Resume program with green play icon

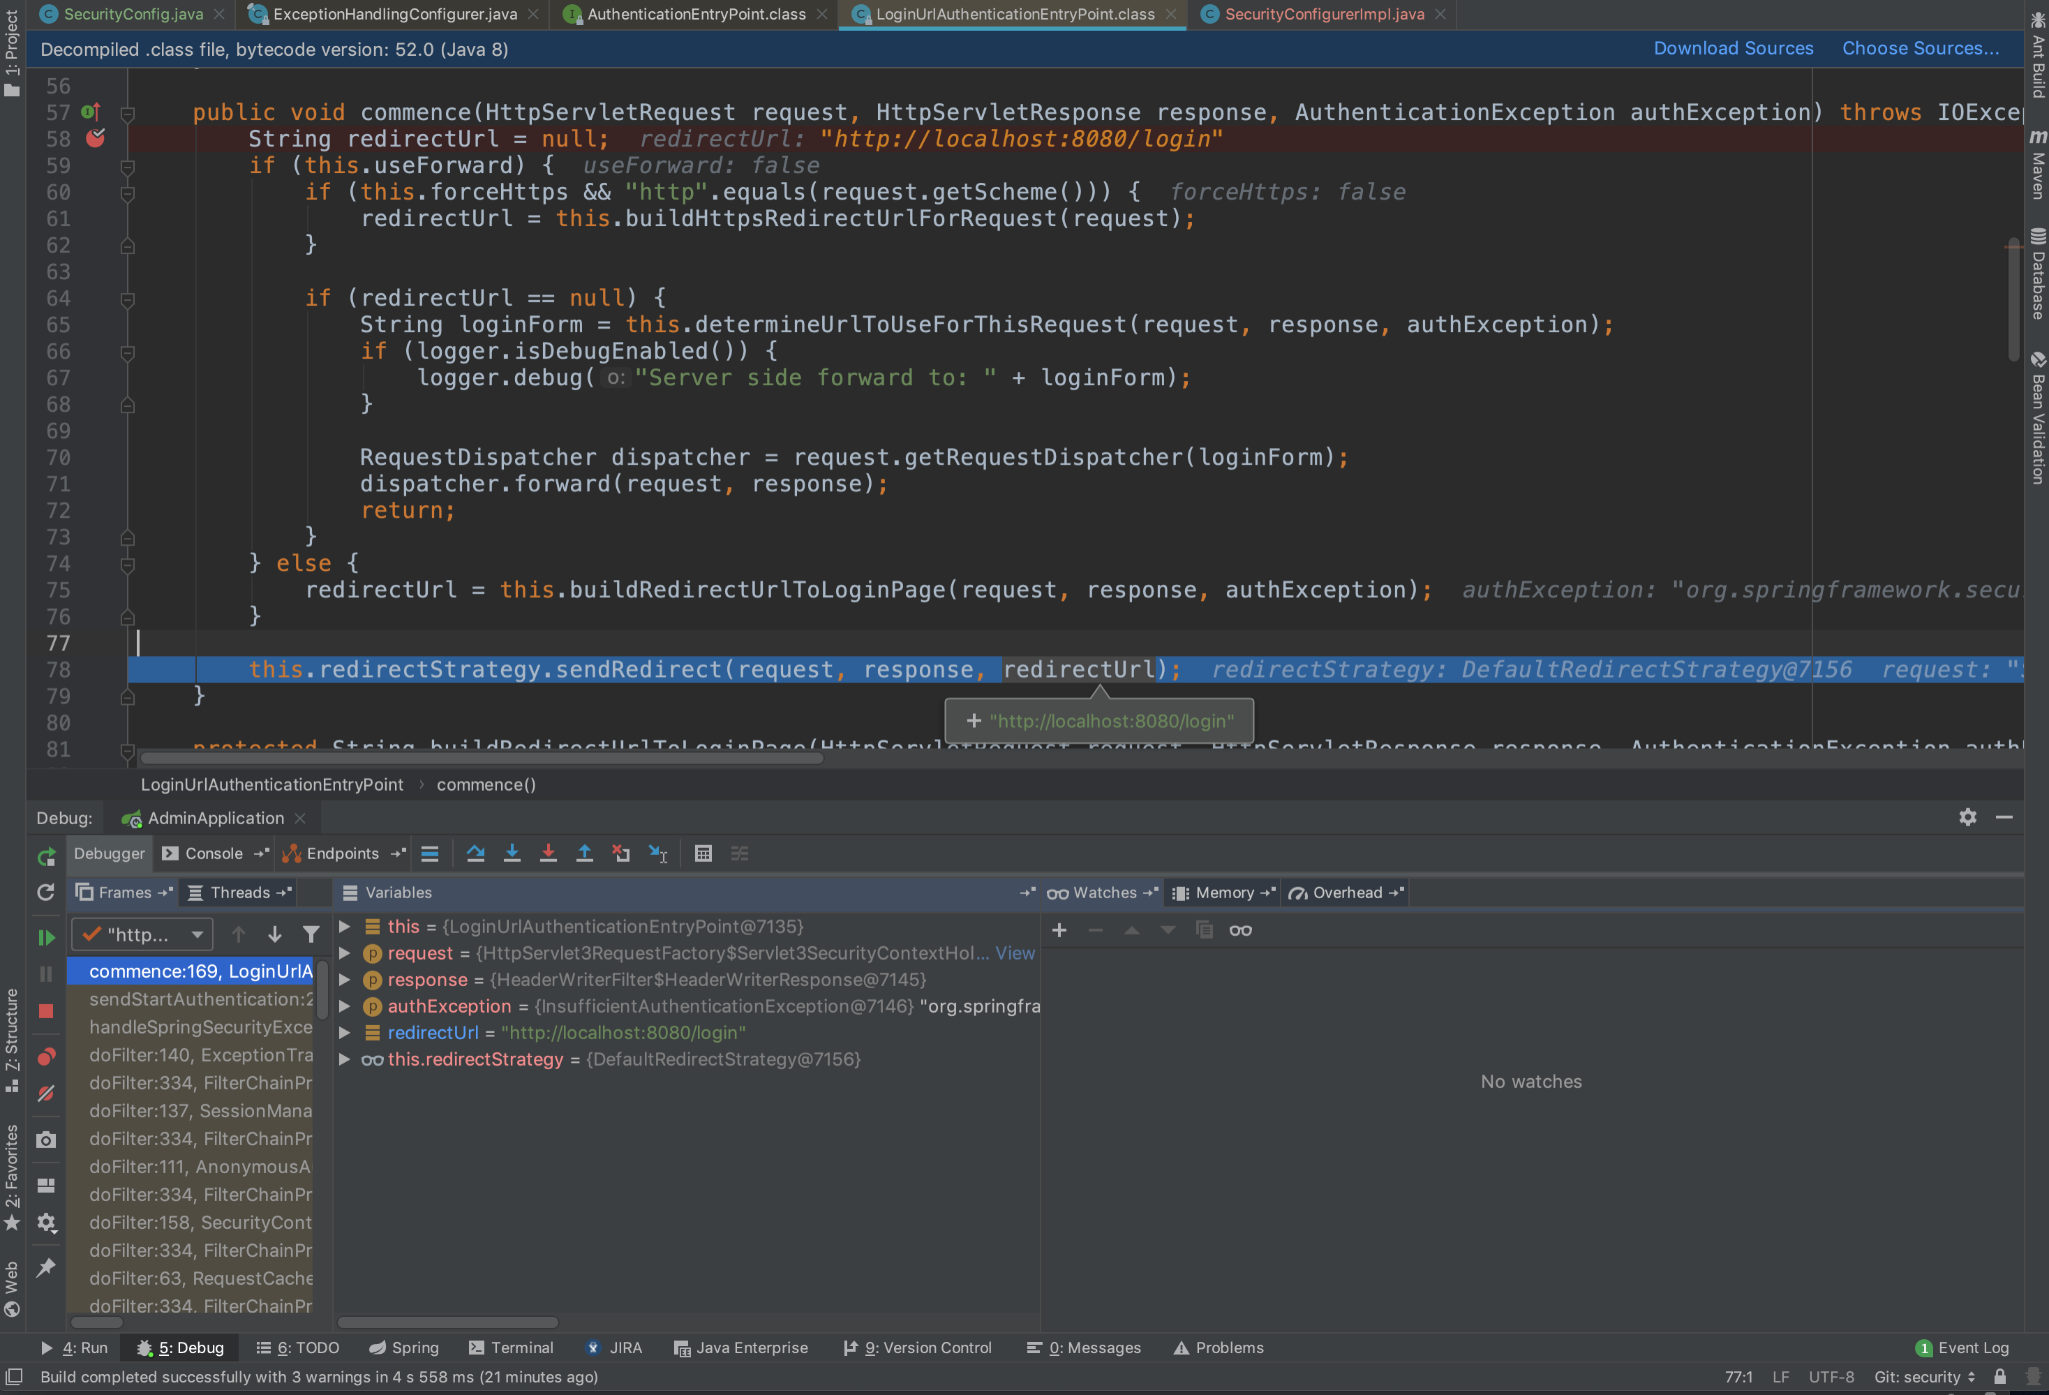tap(46, 937)
